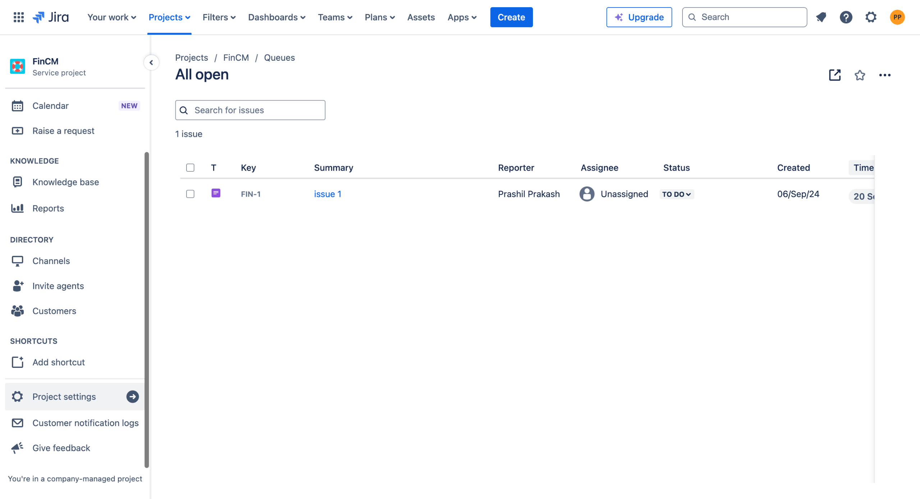This screenshot has width=920, height=499.
Task: Expand the Filters menu
Action: point(219,17)
